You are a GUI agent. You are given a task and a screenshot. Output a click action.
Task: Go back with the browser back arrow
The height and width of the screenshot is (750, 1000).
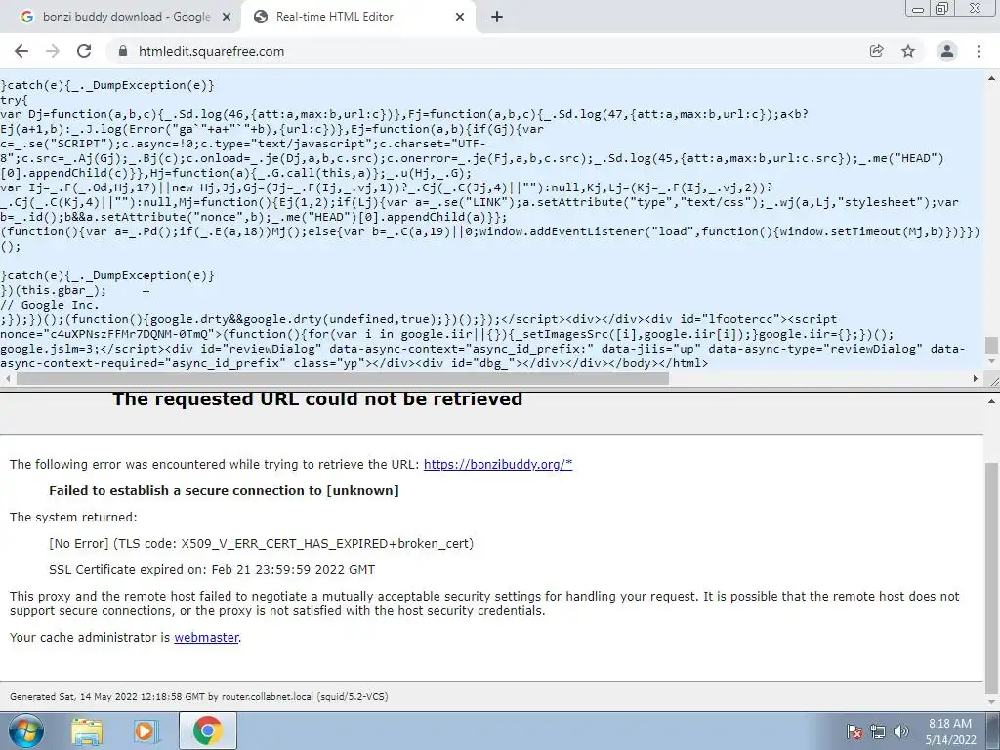click(21, 51)
